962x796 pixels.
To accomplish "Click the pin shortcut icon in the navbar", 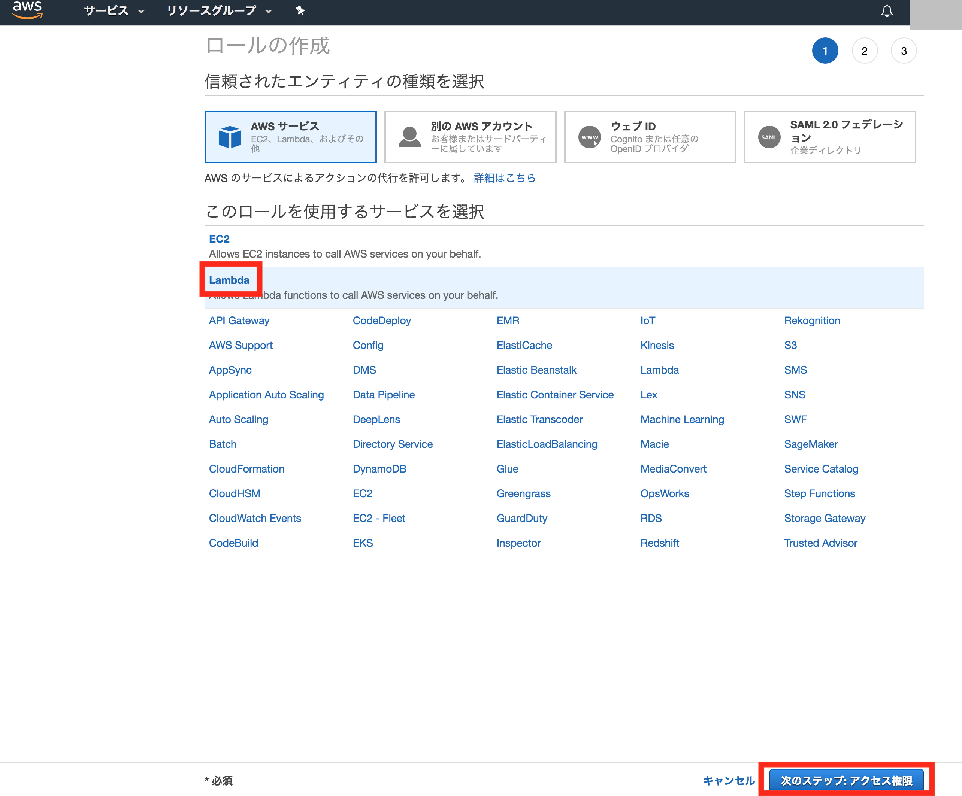I will point(300,10).
